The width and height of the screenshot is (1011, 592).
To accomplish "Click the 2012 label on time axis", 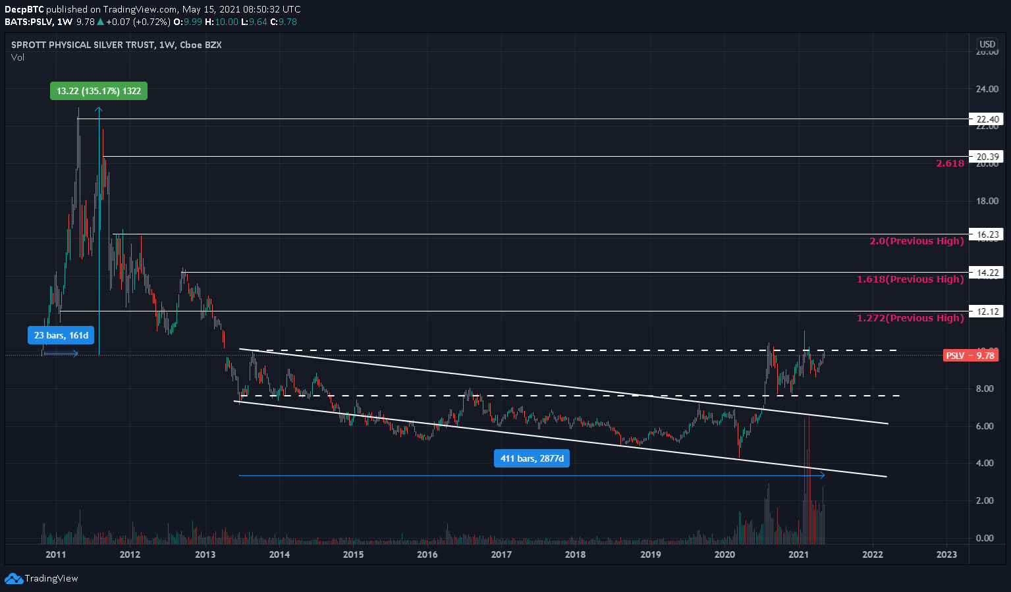I will [130, 554].
